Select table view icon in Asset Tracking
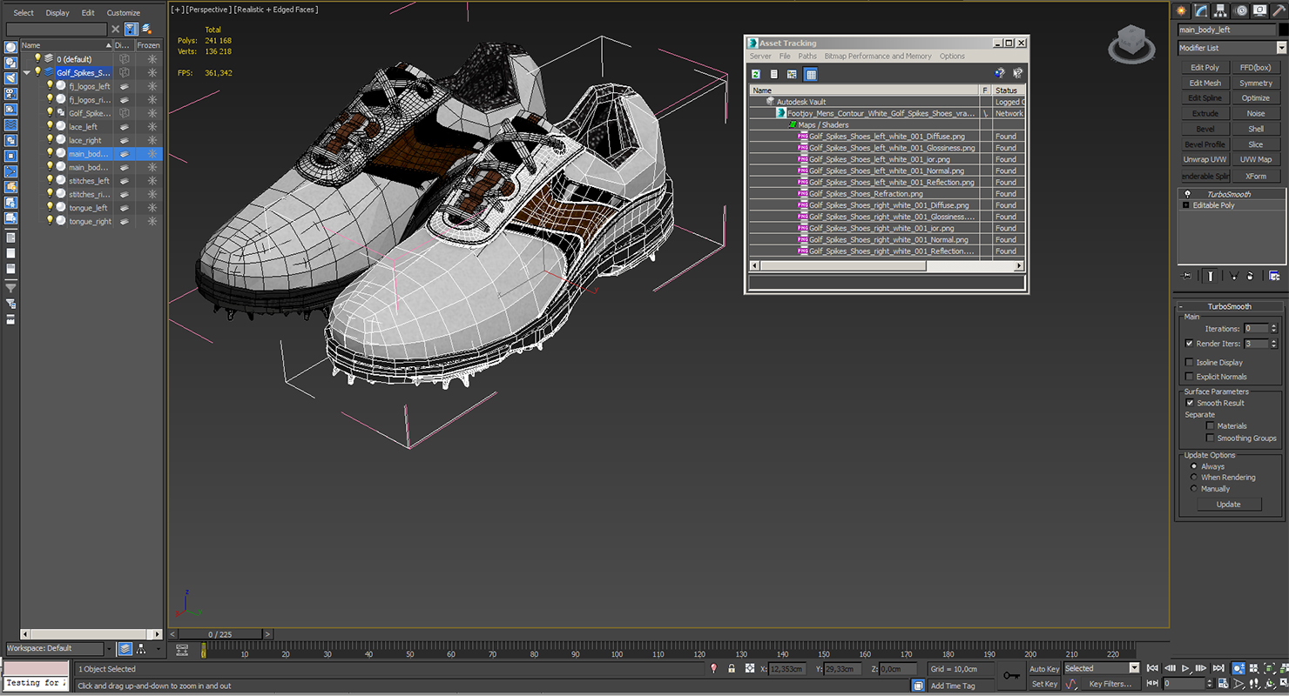Viewport: 1289px width, 696px height. click(811, 75)
